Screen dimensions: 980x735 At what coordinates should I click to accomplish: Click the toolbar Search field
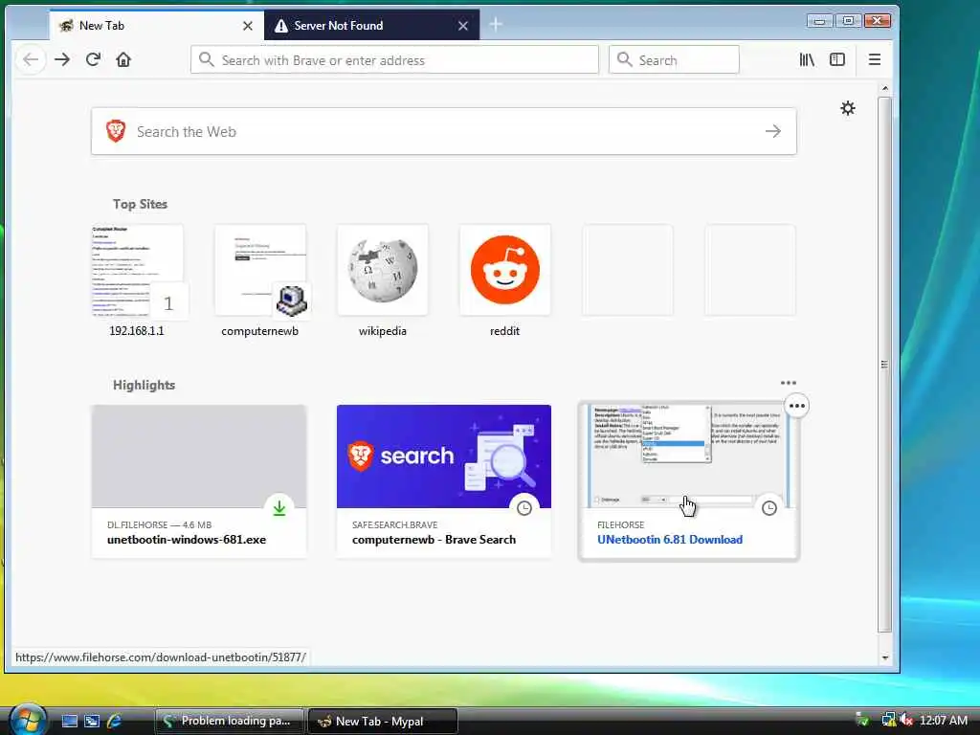[674, 60]
